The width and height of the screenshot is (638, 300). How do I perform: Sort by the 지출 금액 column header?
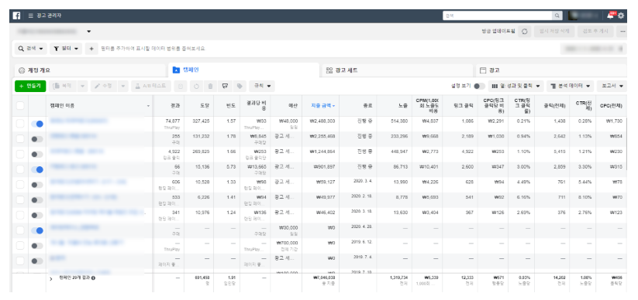coord(321,106)
